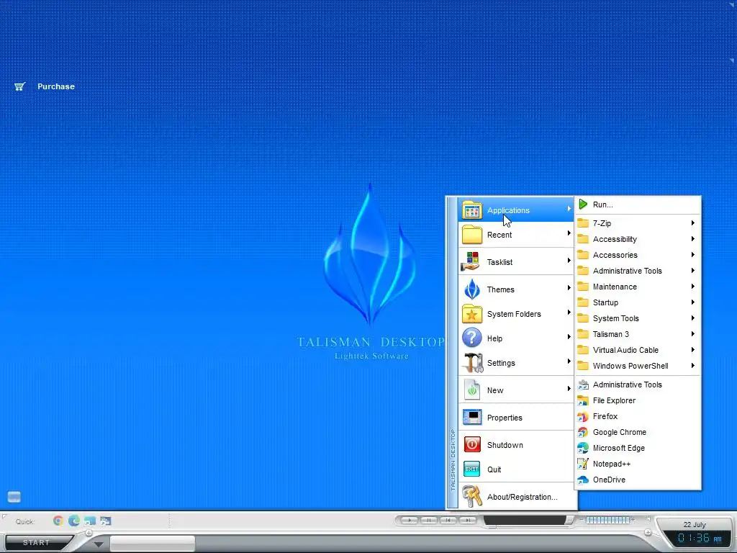Click the media player track display

point(524,520)
